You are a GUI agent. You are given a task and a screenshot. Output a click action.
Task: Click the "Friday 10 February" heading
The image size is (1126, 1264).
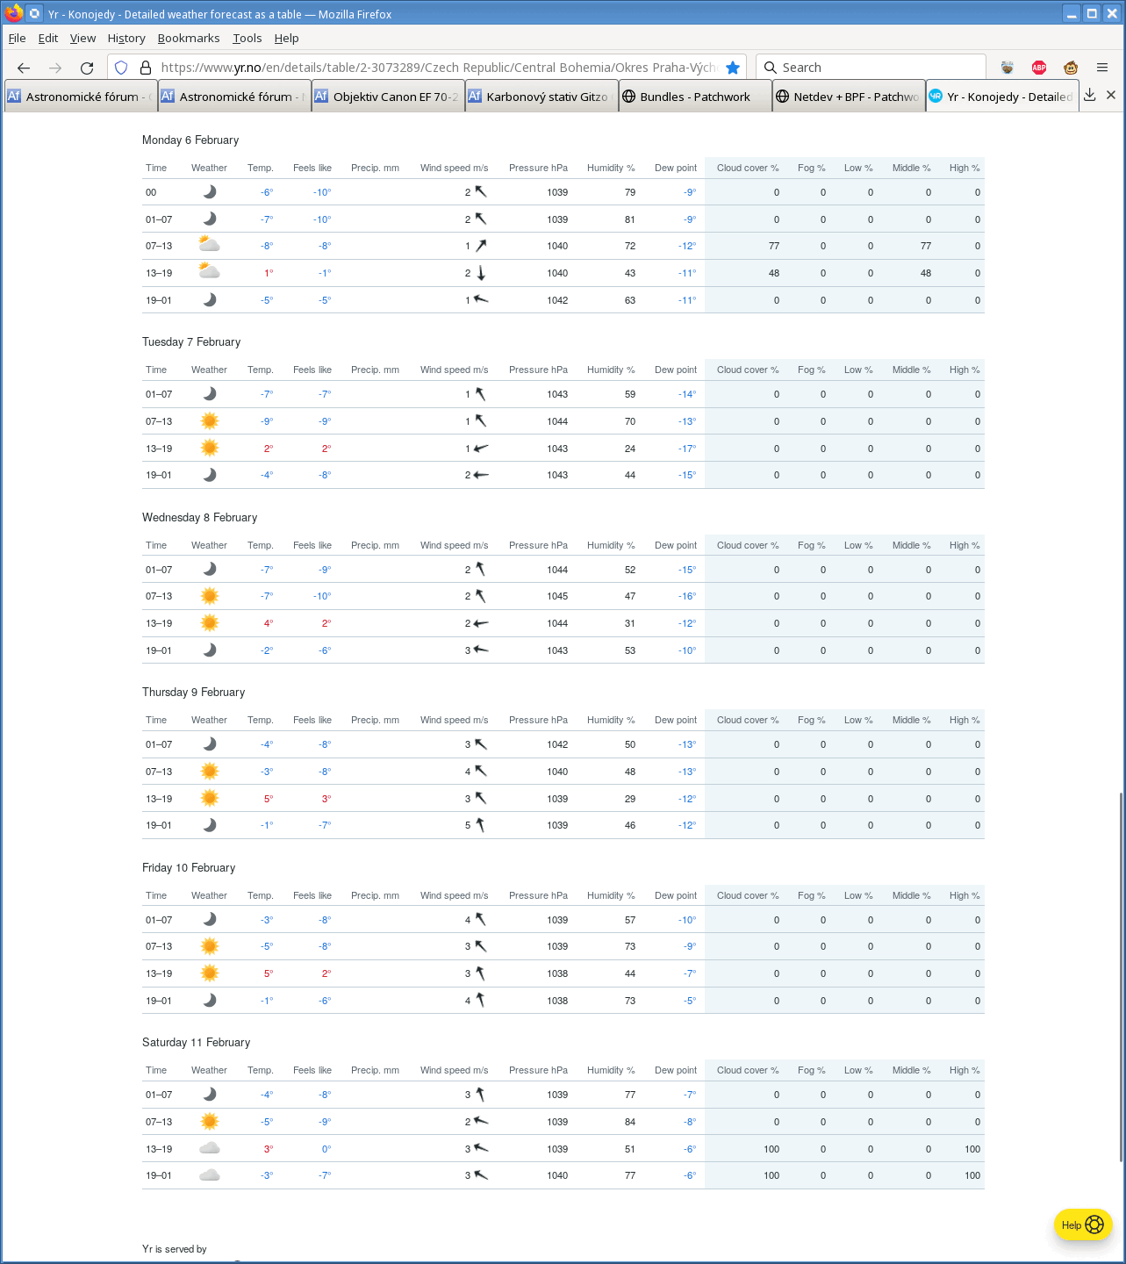click(189, 867)
